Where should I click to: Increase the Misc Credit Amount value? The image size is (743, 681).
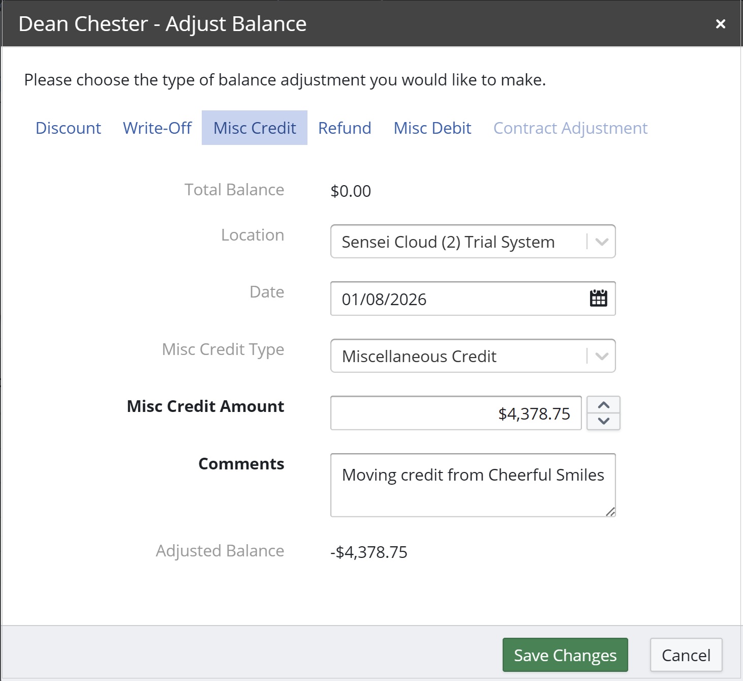603,405
